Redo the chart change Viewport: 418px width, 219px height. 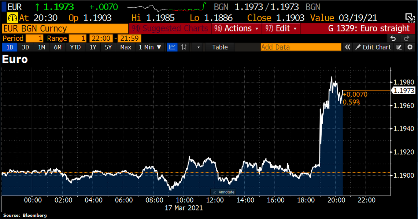click(x=406, y=39)
